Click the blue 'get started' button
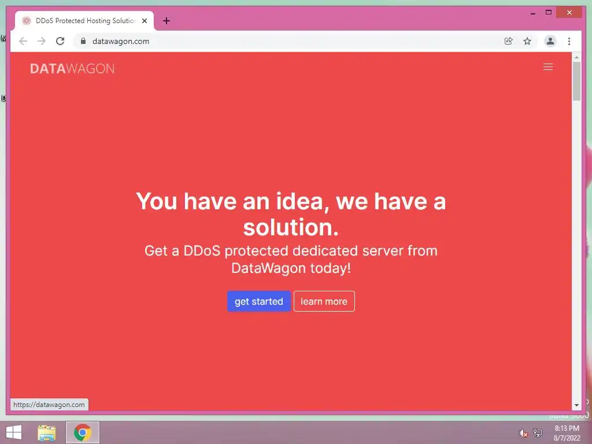 tap(258, 301)
